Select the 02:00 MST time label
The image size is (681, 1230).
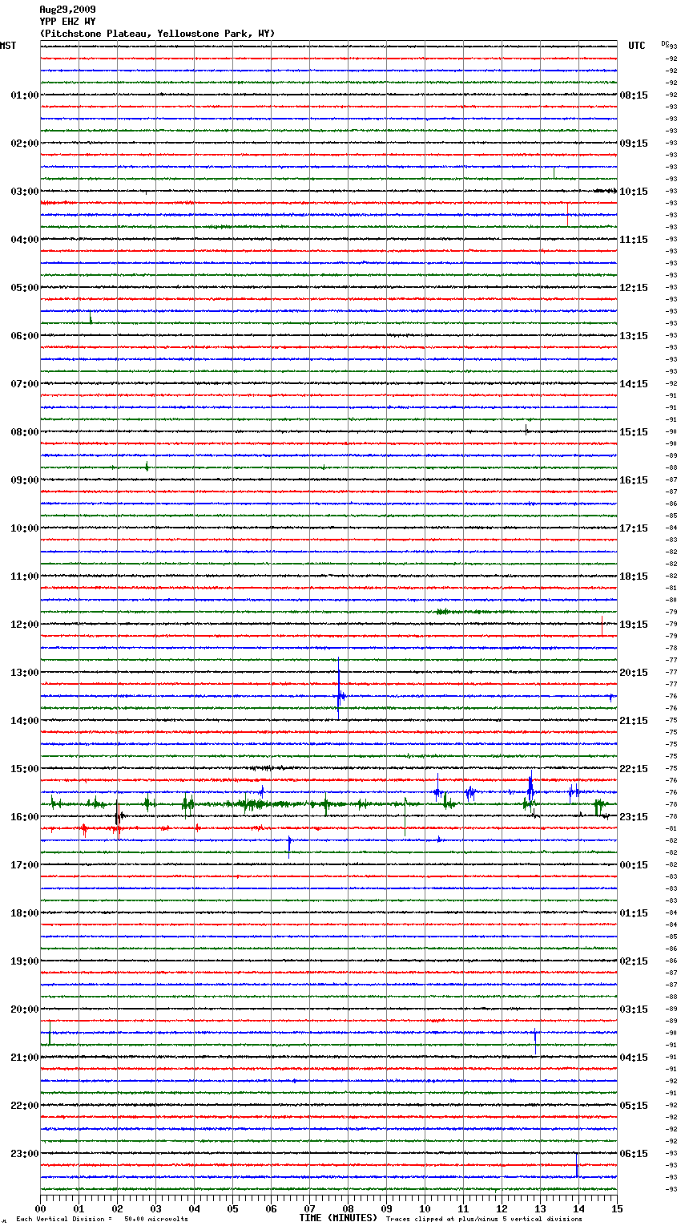point(25,144)
